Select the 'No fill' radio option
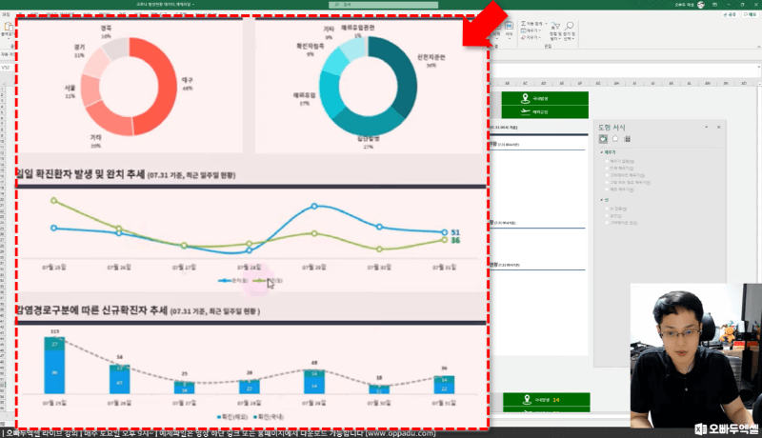Image resolution: width=762 pixels, height=438 pixels. pos(606,161)
